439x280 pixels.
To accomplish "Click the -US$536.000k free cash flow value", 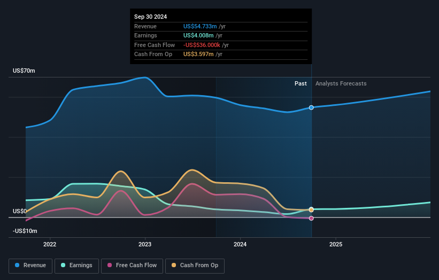I will click(202, 45).
